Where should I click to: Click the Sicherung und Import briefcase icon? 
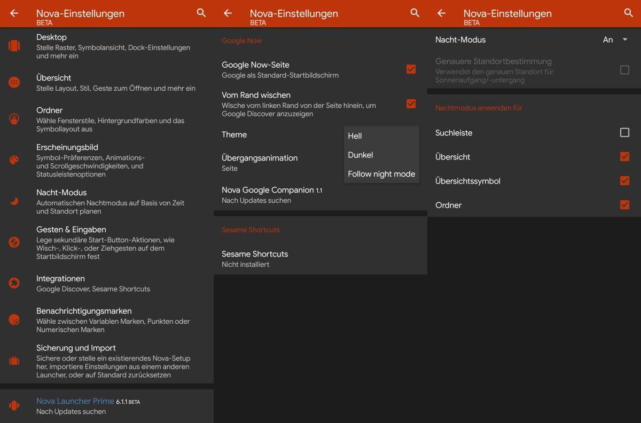click(x=14, y=361)
